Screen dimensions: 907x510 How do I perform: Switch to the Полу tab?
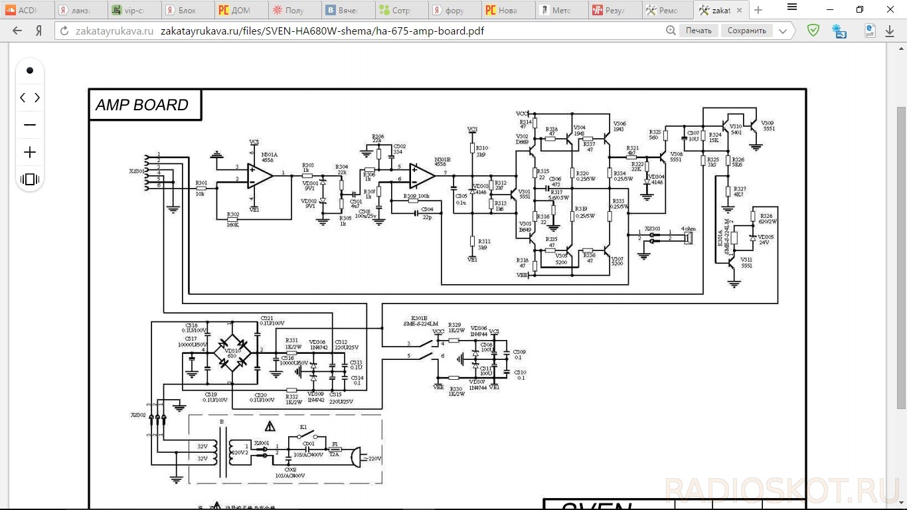click(294, 10)
